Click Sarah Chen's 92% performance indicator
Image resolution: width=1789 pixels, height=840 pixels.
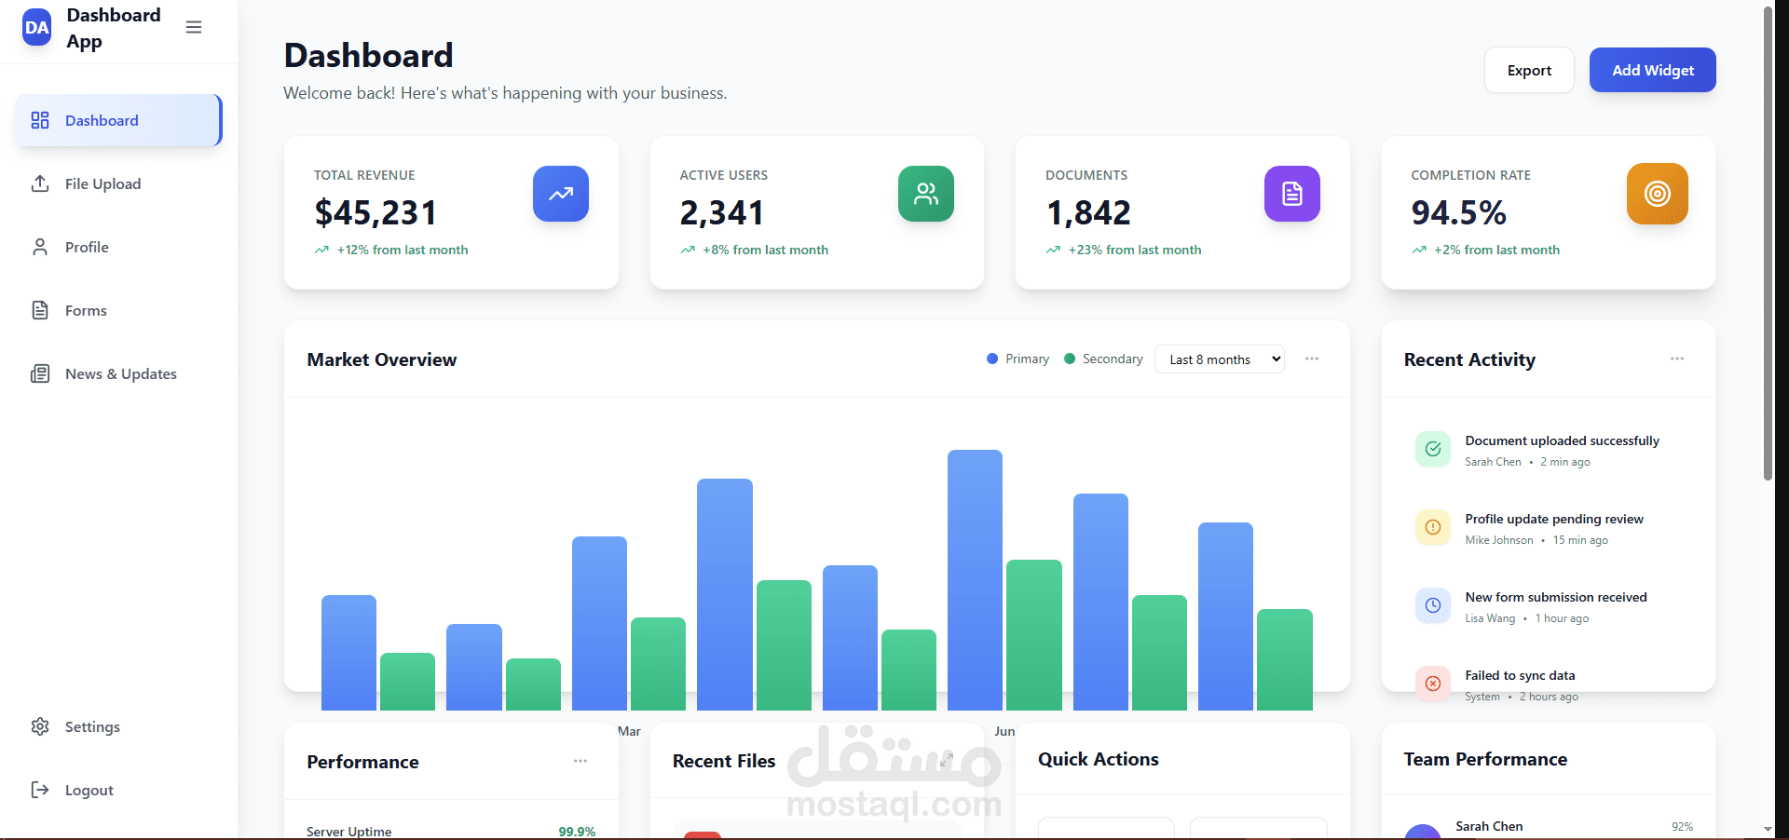1682,826
